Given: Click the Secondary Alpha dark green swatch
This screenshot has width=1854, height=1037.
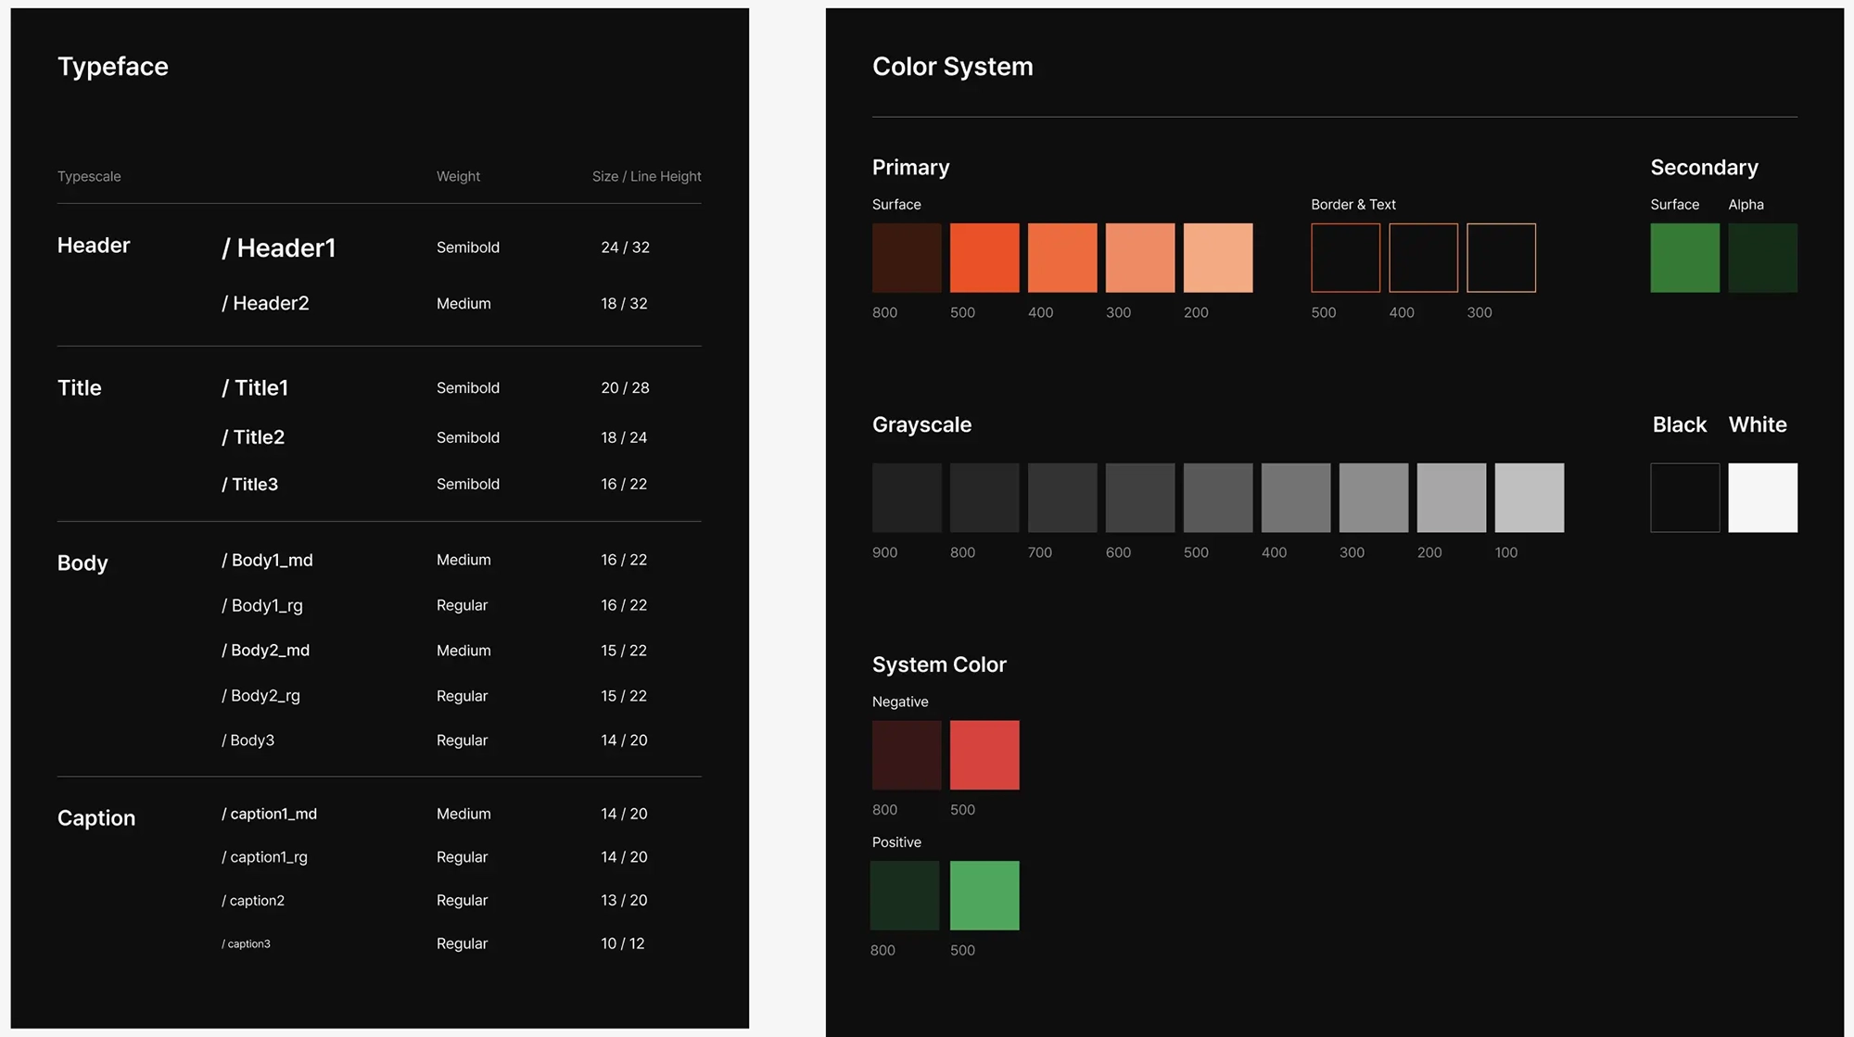Looking at the screenshot, I should click(1762, 258).
